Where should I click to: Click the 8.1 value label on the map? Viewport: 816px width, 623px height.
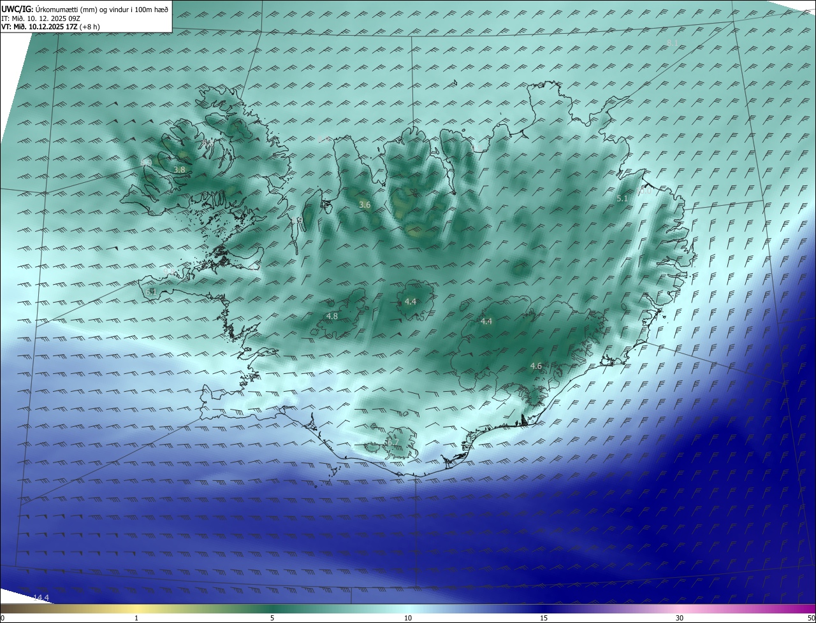[x=673, y=43]
